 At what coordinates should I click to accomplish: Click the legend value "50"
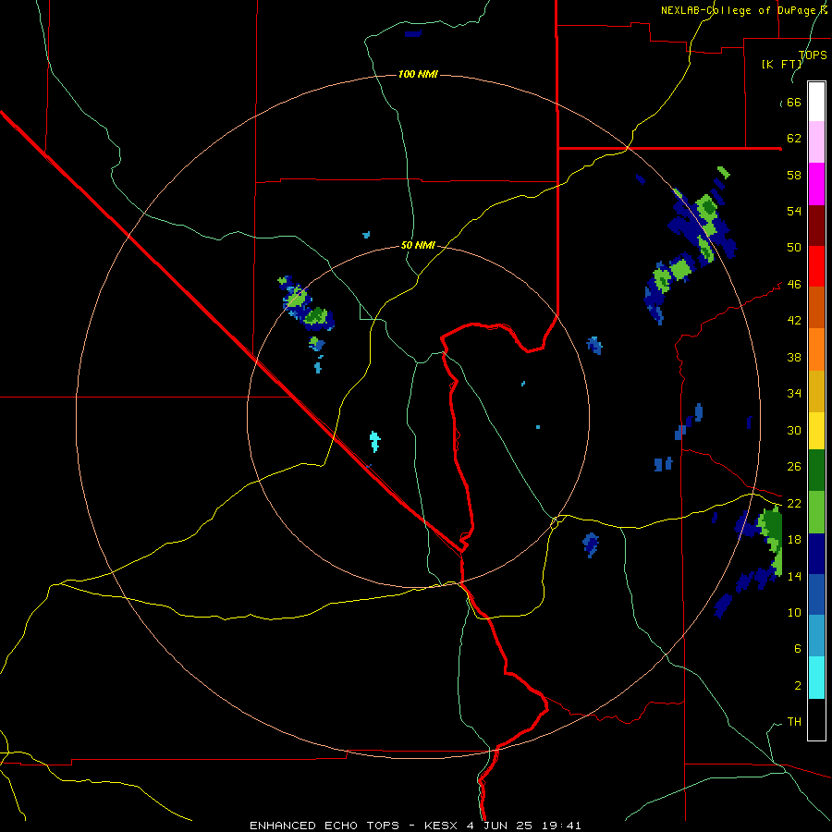(x=794, y=247)
